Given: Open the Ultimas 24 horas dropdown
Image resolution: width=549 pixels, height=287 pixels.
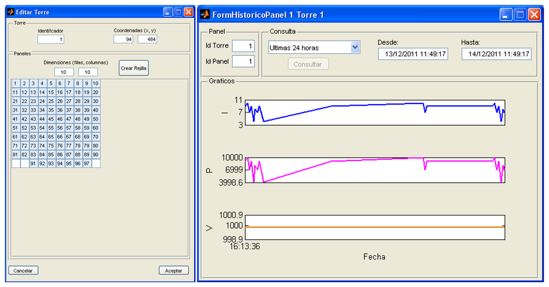Looking at the screenshot, I should [x=354, y=48].
